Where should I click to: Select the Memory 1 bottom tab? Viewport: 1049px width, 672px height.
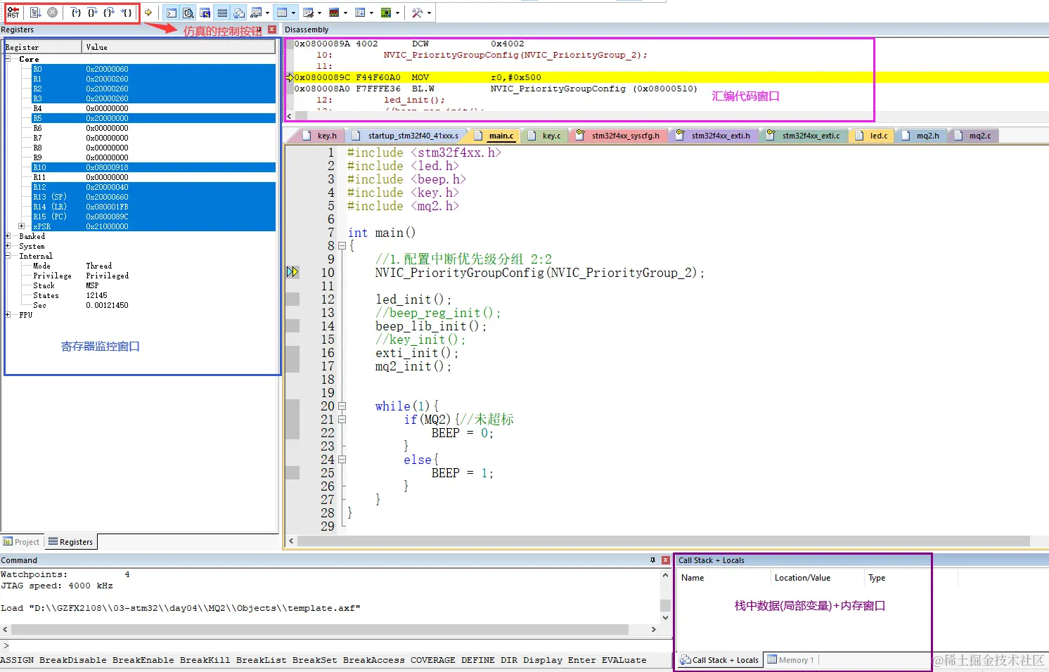click(x=791, y=660)
